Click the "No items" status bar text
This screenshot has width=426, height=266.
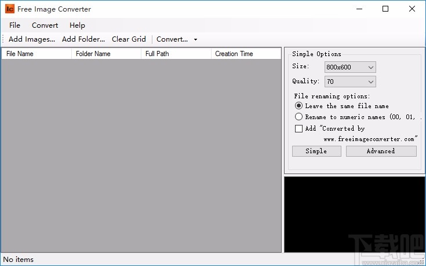(x=19, y=260)
